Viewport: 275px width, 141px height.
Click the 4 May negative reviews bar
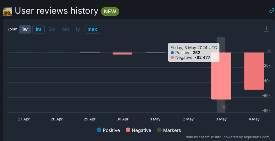click(x=254, y=71)
